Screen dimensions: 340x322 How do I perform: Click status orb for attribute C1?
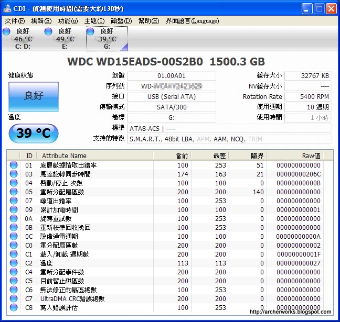point(14,254)
